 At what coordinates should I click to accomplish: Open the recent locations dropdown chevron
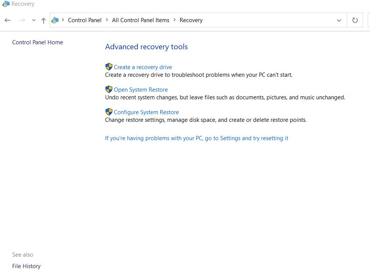34,20
